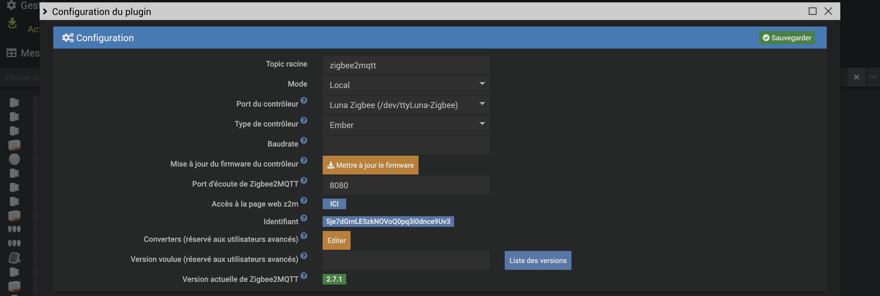
Task: Click help icon beside Converters label
Action: 304,236
